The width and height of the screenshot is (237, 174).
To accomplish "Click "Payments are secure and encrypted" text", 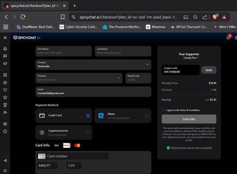I will [191, 148].
